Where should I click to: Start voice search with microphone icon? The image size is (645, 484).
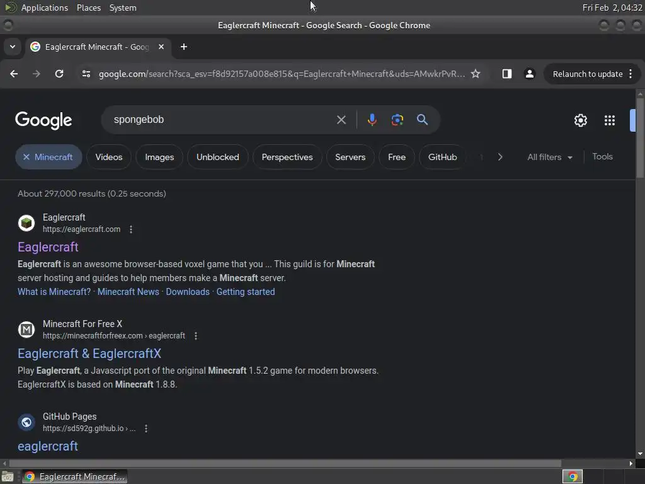(372, 120)
